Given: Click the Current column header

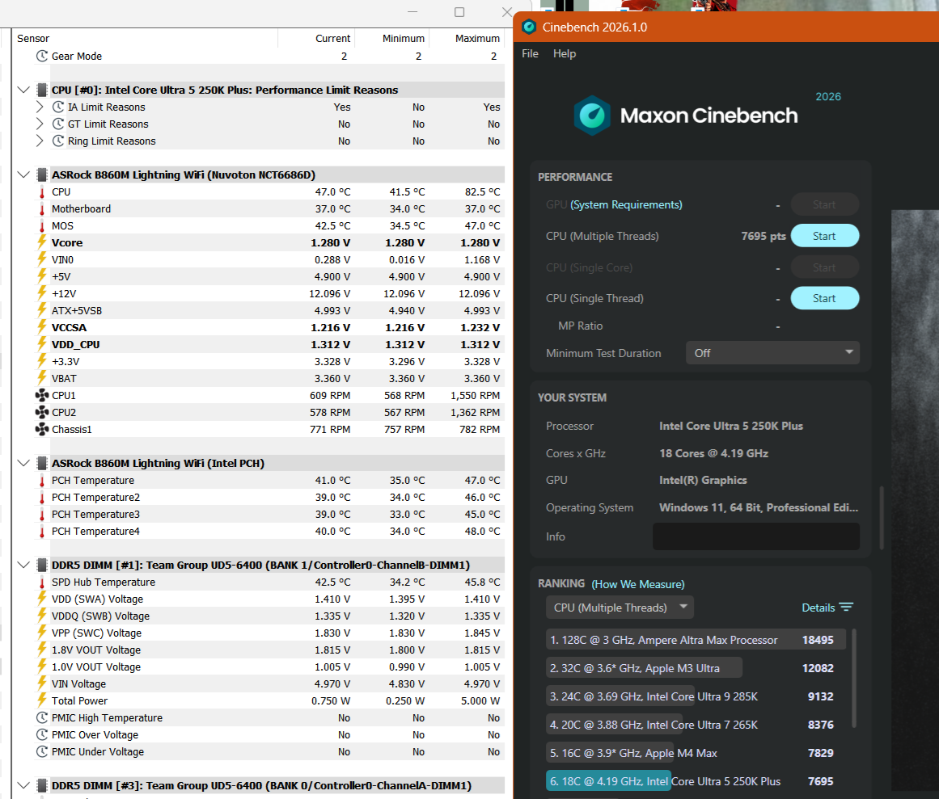Looking at the screenshot, I should 332,38.
